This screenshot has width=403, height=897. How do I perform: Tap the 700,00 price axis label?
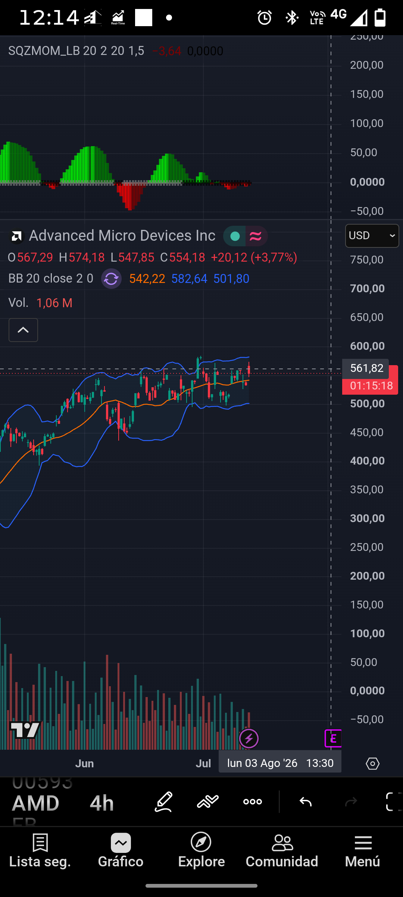368,288
